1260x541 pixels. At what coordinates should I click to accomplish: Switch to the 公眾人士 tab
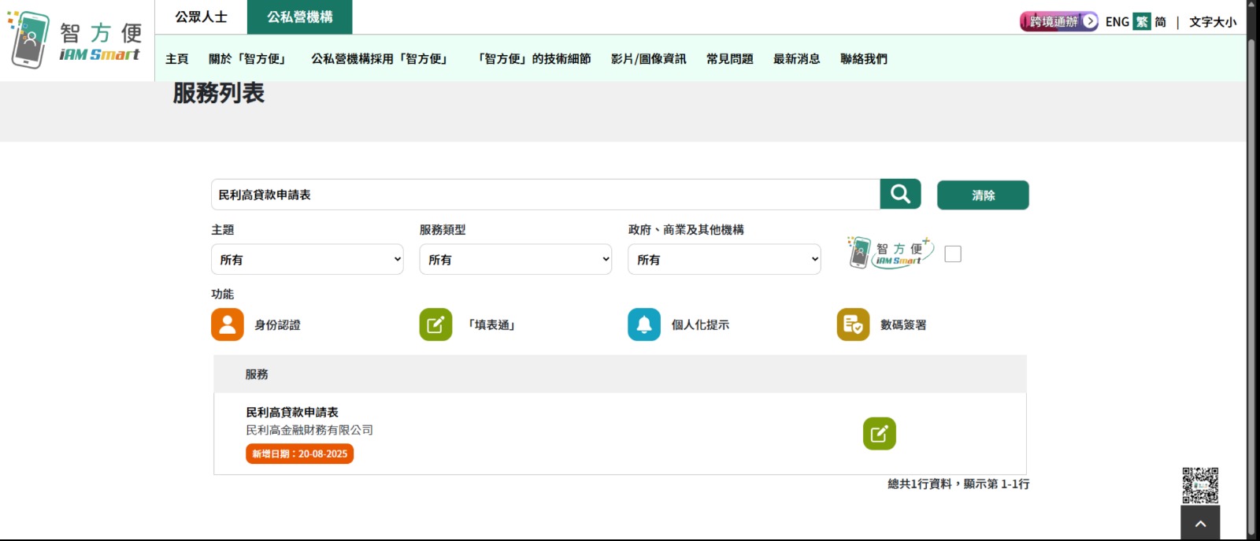coord(201,17)
